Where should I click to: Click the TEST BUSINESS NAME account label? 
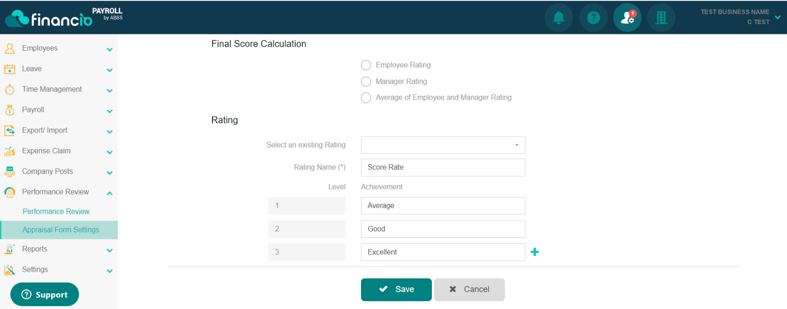tap(735, 12)
